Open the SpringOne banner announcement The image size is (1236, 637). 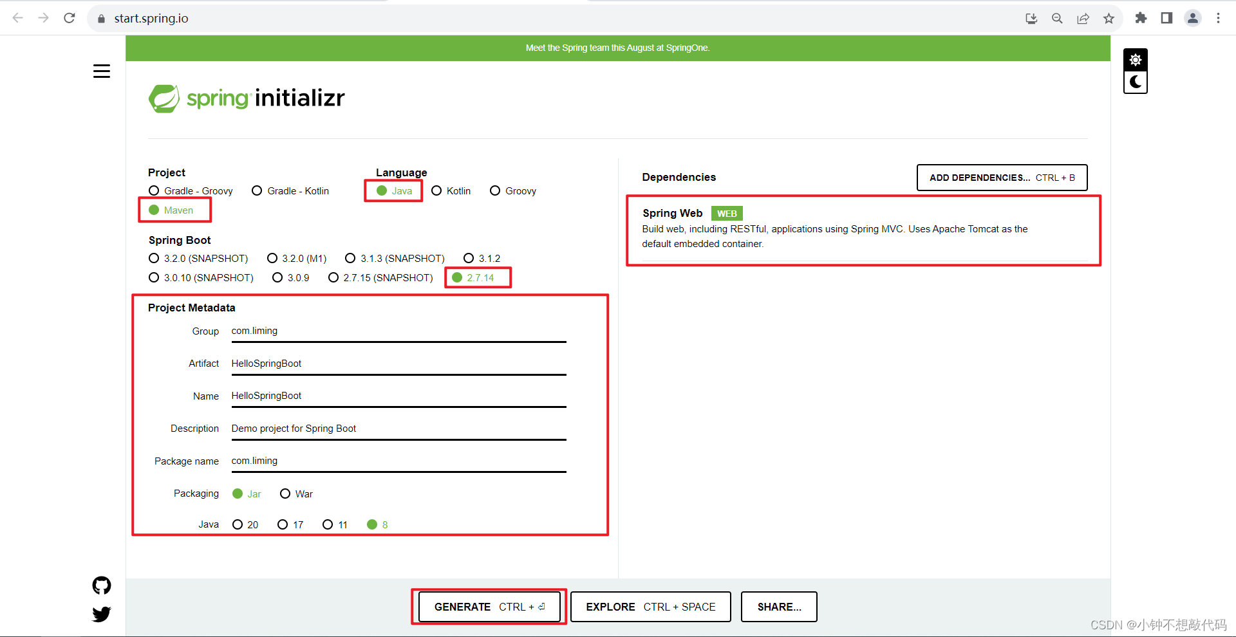point(618,48)
